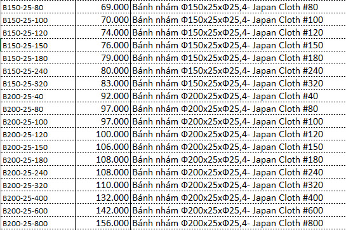Screen dimensions: 346x230
Task: Select cell containing code B150-25-80
Action: click(38, 7)
